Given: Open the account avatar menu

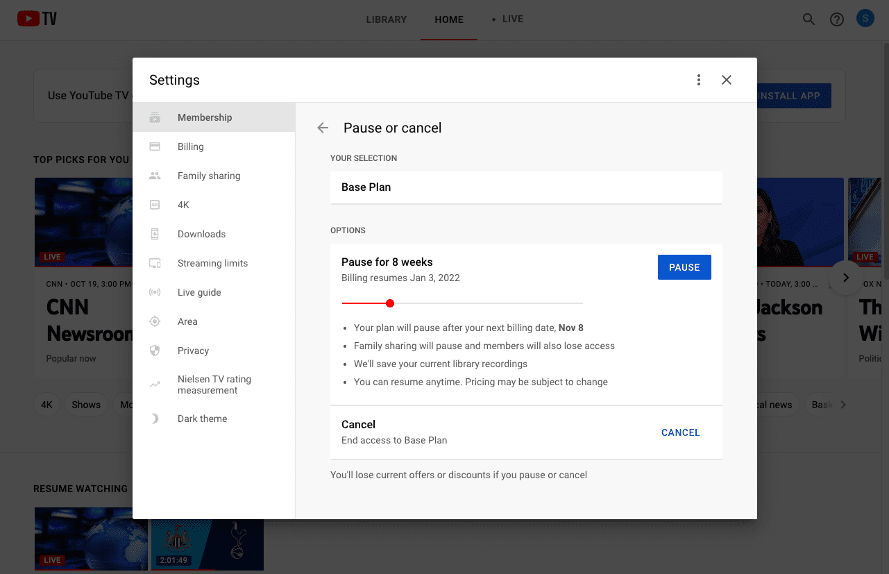Looking at the screenshot, I should [865, 19].
